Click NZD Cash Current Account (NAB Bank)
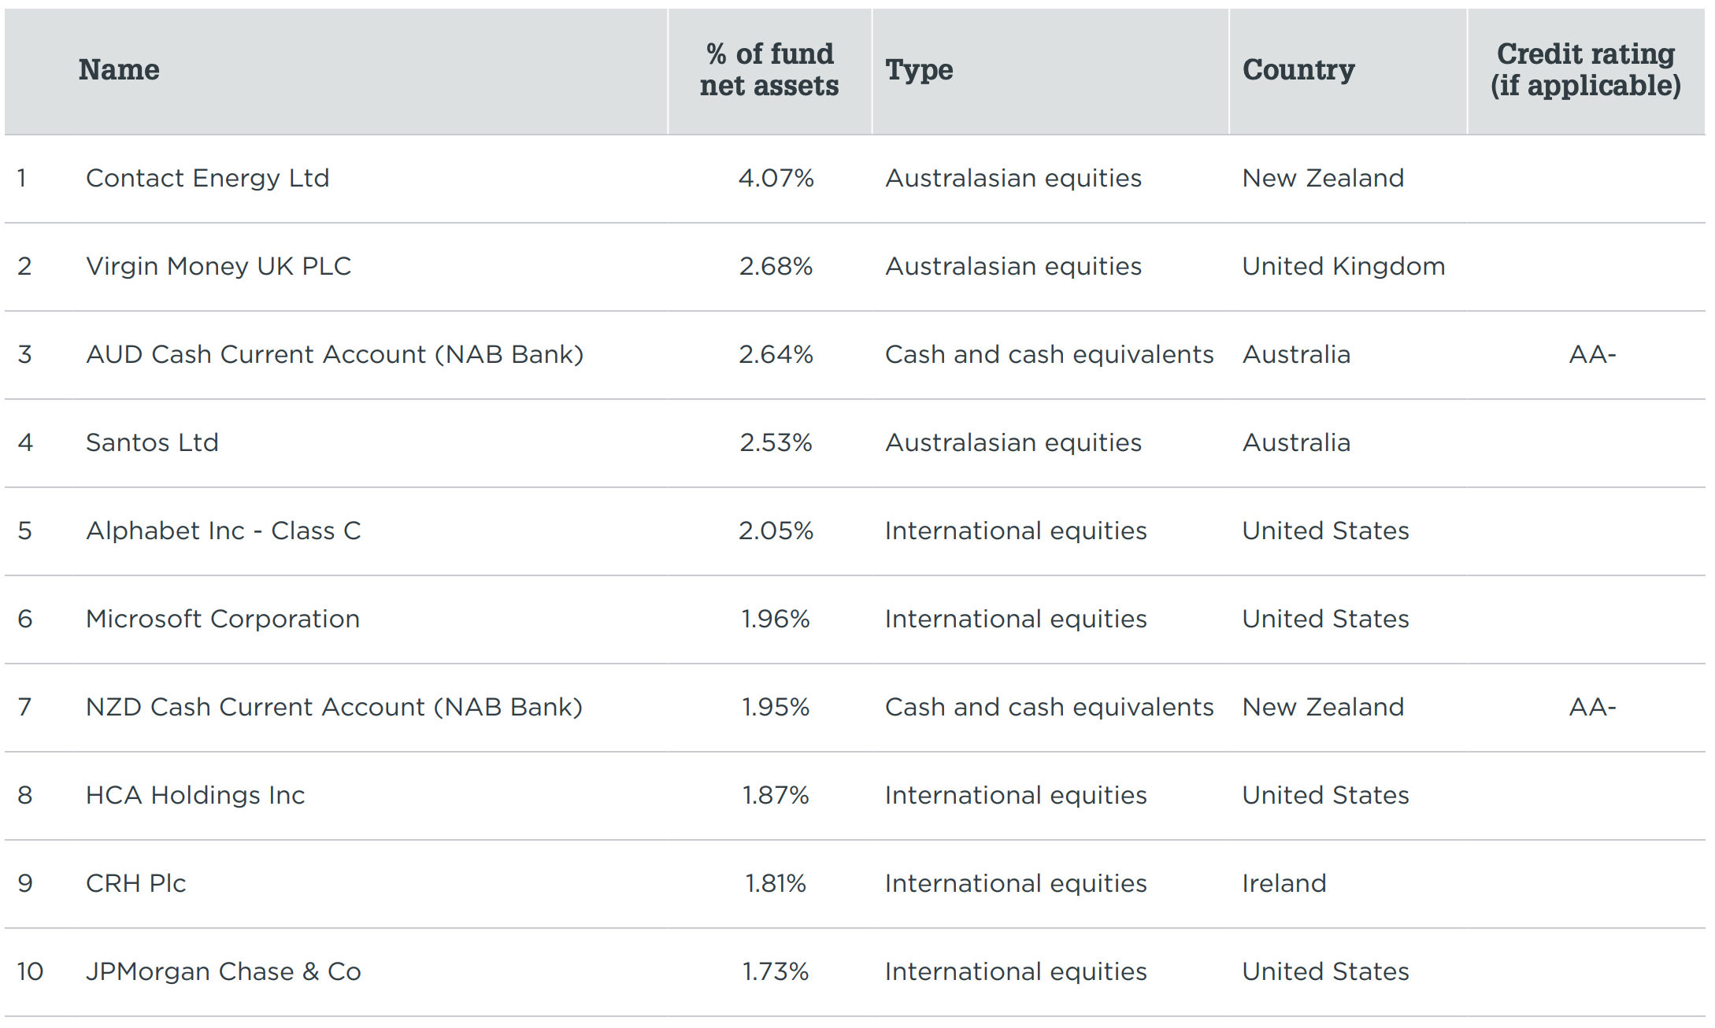 (334, 708)
